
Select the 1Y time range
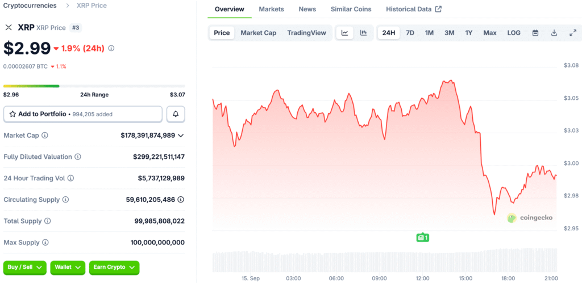[x=469, y=33]
